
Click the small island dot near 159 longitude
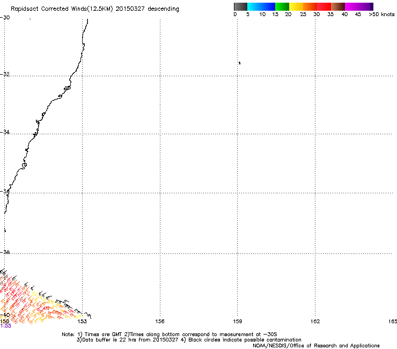pyautogui.click(x=239, y=63)
